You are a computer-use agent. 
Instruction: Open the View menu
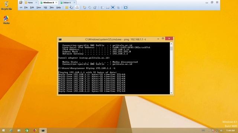coord(39,7)
